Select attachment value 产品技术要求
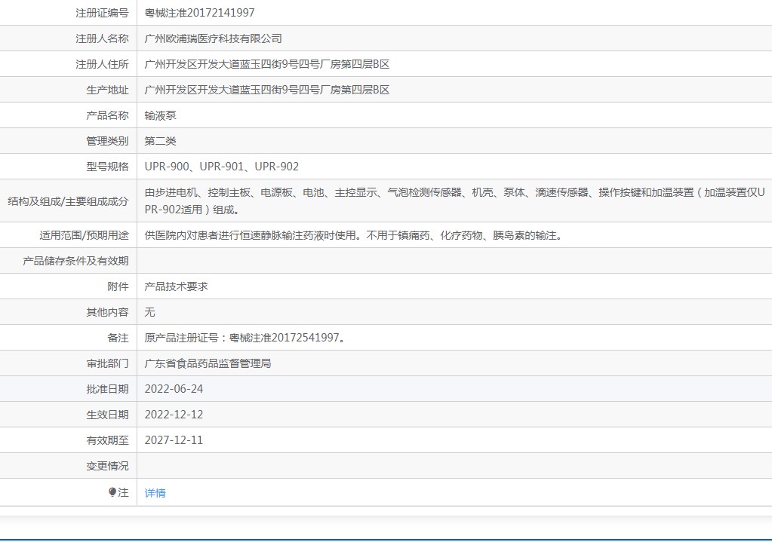Image resolution: width=772 pixels, height=542 pixels. (177, 286)
